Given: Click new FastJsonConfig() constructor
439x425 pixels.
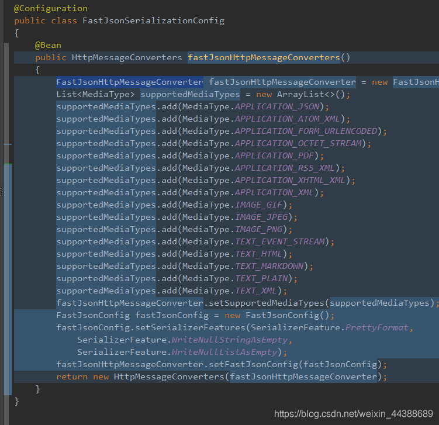Looking at the screenshot, I should click(x=277, y=316).
